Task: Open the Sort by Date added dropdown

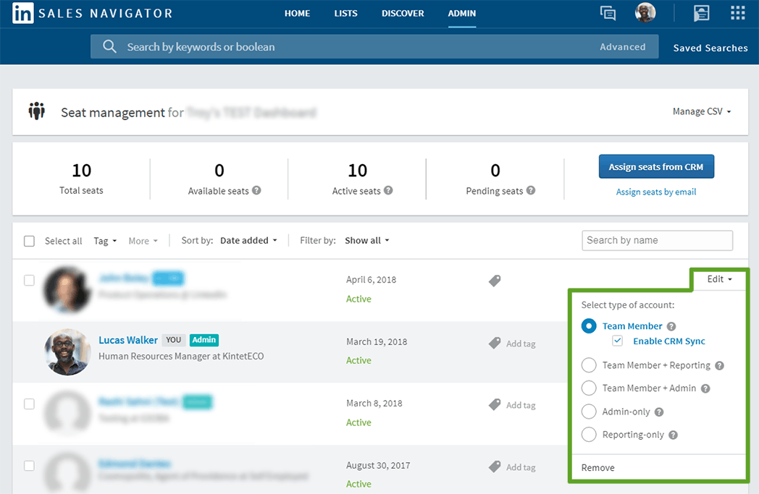Action: coord(248,240)
